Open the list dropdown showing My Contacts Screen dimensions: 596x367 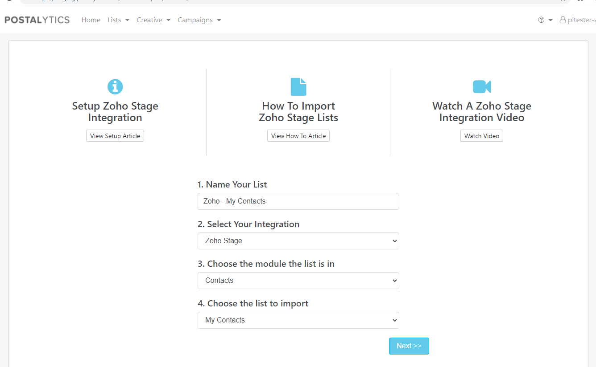[298, 320]
